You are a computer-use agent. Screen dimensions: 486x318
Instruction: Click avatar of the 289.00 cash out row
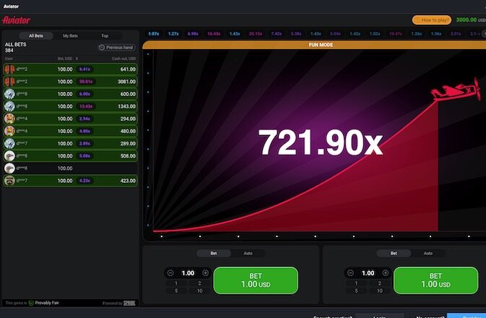pos(9,144)
